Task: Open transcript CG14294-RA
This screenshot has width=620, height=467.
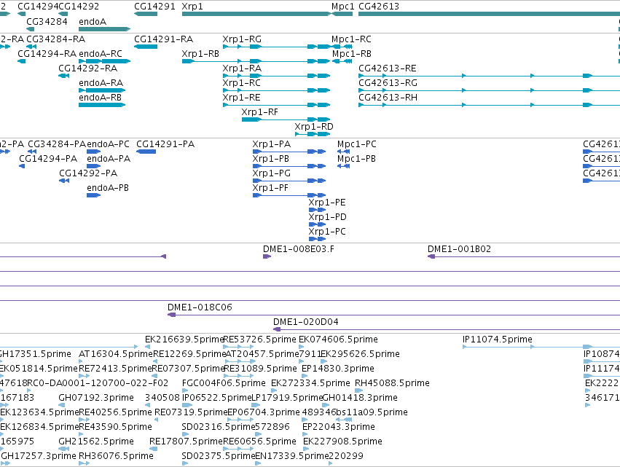Action: 47,54
